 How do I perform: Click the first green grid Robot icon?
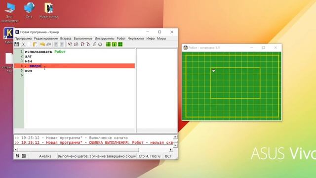pyautogui.click(x=109, y=44)
